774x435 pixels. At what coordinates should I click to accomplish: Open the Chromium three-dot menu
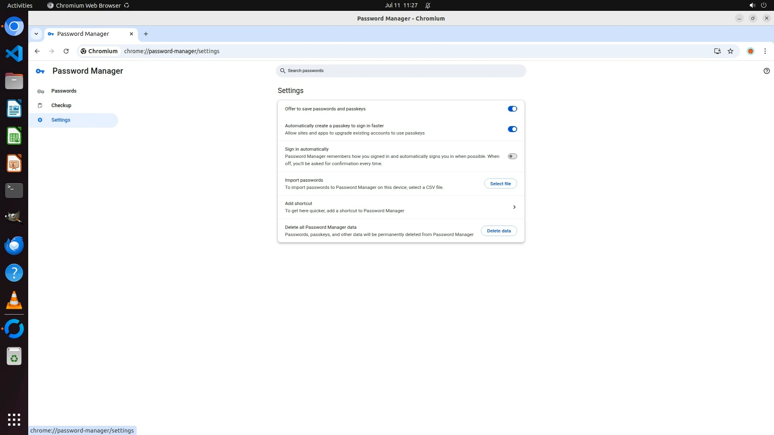tap(765, 51)
